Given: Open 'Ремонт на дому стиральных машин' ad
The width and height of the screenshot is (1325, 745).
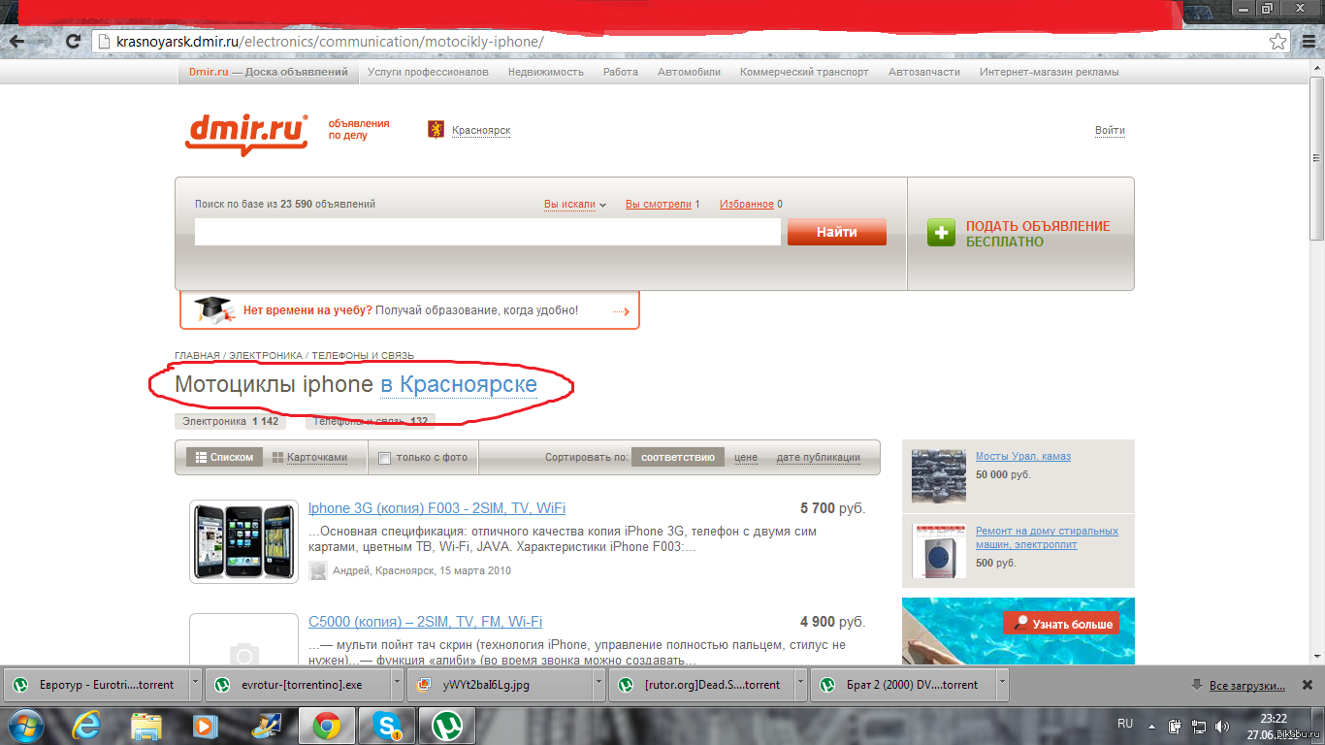Looking at the screenshot, I should [1047, 537].
